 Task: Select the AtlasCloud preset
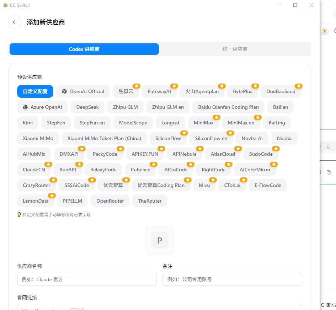point(223,154)
